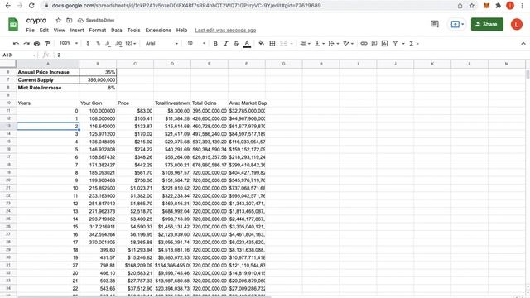The height and width of the screenshot is (298, 530).
Task: Star the crypto document
Action: (x=58, y=20)
